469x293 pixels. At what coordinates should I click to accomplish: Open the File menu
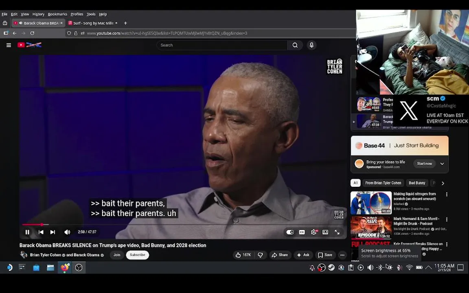(4, 14)
